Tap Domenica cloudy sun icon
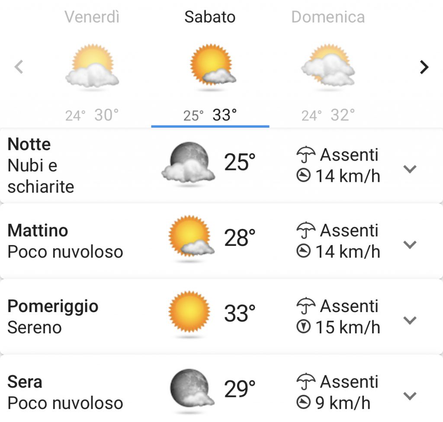 [328, 65]
